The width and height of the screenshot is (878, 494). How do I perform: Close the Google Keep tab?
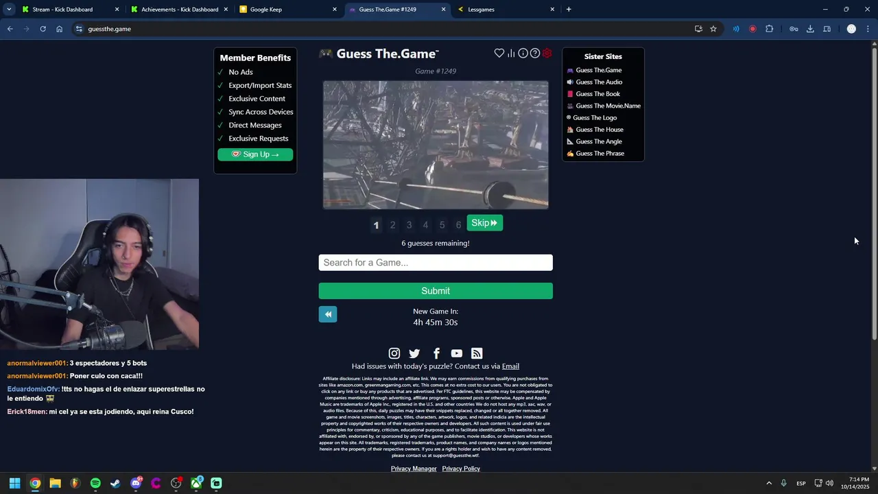[x=335, y=10]
